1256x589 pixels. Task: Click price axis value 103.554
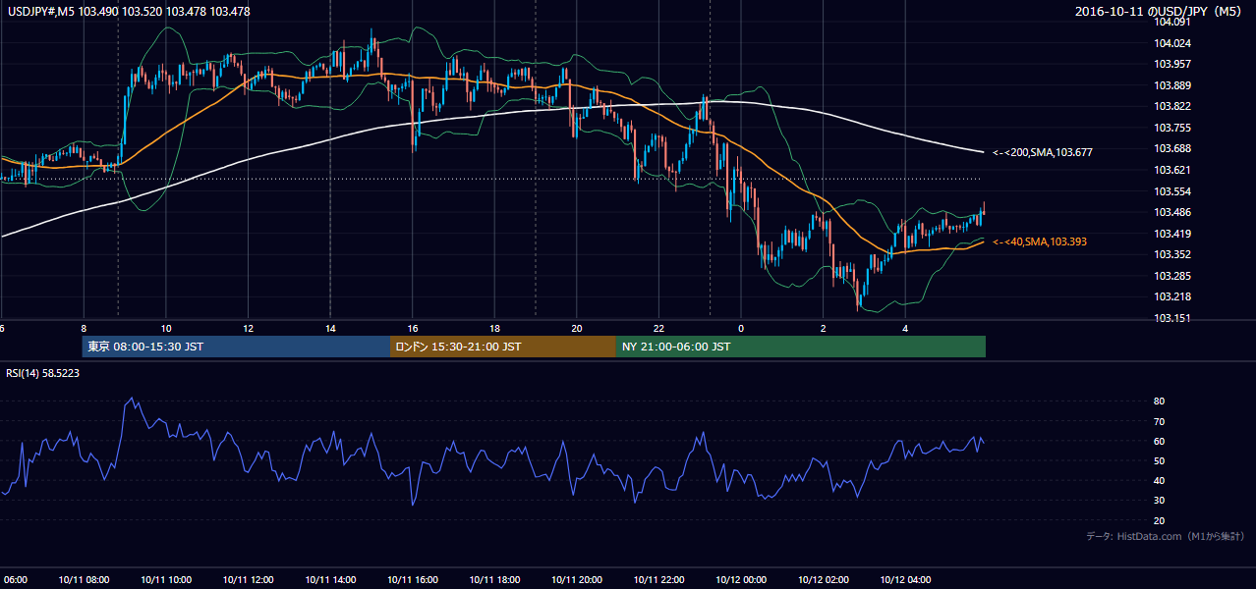(x=1171, y=191)
